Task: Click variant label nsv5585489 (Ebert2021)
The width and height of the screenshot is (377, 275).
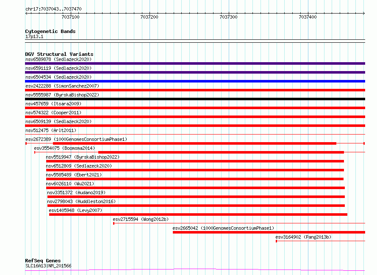Action: (x=74, y=175)
